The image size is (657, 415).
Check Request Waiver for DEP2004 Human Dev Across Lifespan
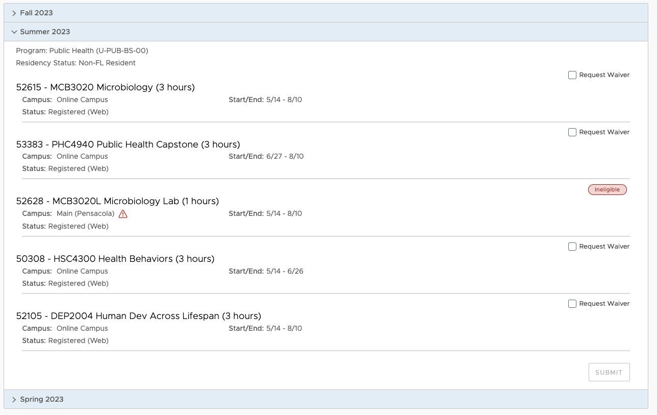572,304
